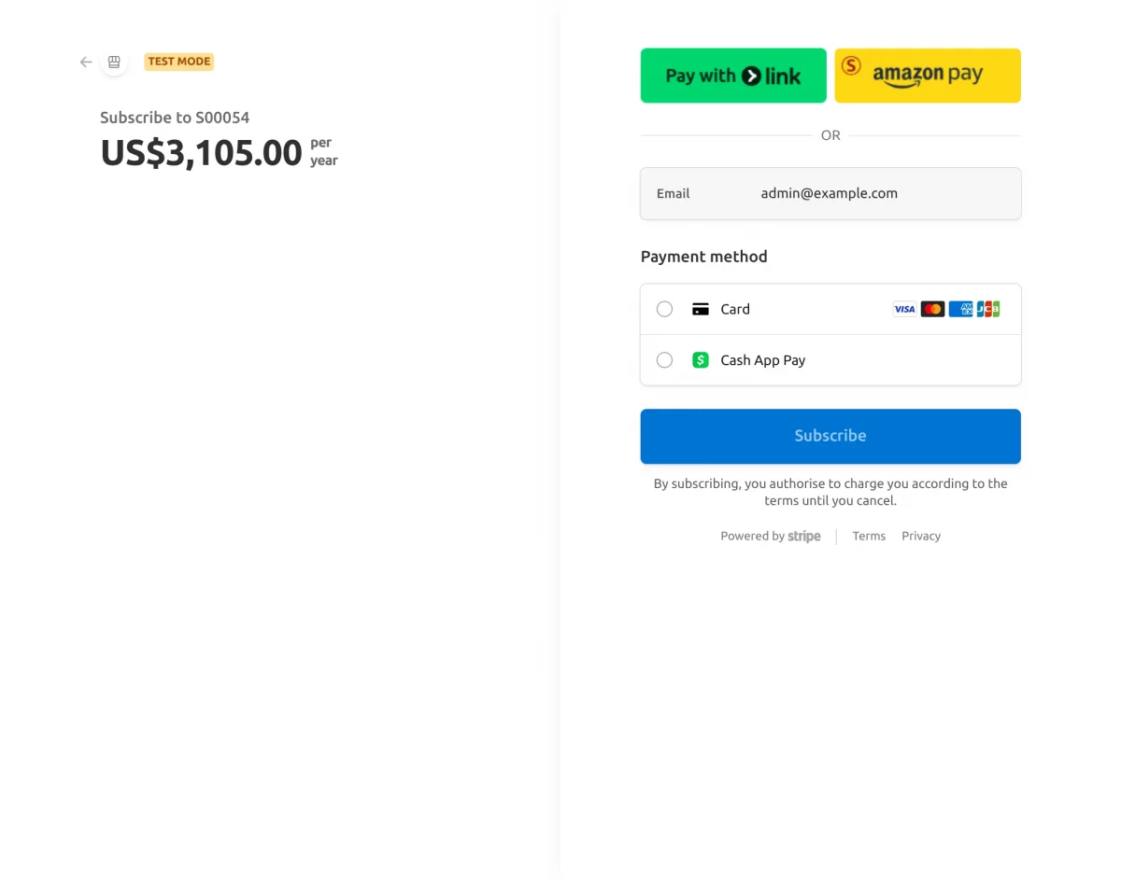Click the JCB card brand icon
Screen dimensions: 1121x880
click(987, 309)
